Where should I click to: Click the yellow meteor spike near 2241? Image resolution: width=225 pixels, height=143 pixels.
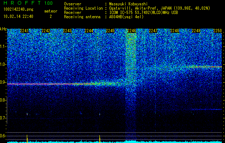pos(27,139)
